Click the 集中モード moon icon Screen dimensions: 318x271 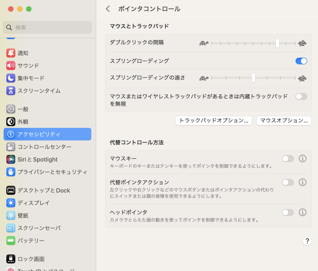(11, 78)
